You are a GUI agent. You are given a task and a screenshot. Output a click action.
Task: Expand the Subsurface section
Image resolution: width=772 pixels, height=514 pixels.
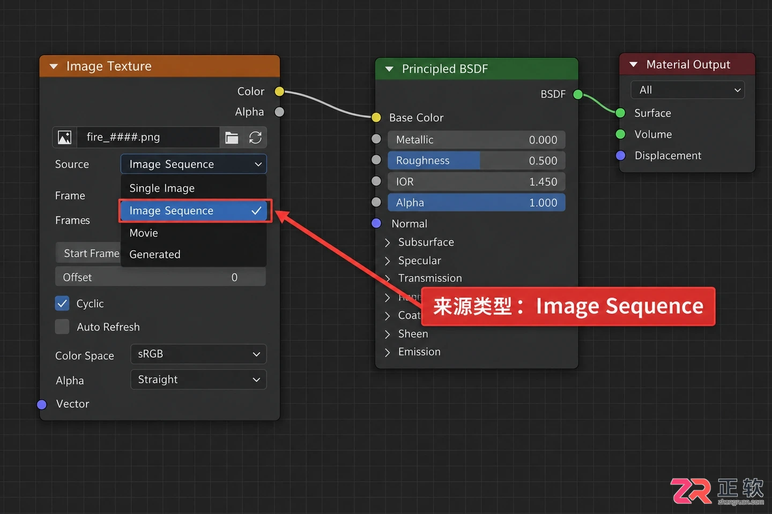click(x=387, y=243)
